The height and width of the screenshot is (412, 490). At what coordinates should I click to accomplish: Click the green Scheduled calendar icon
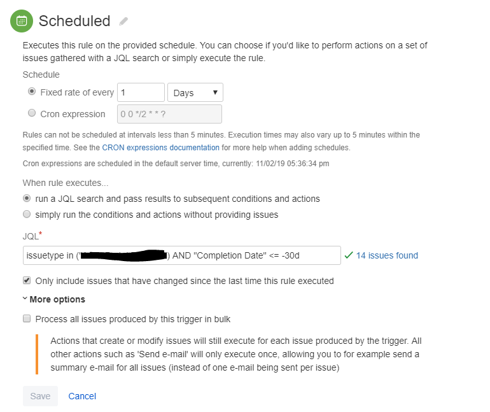coord(22,21)
